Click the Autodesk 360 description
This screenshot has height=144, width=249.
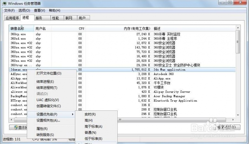pos(164,74)
